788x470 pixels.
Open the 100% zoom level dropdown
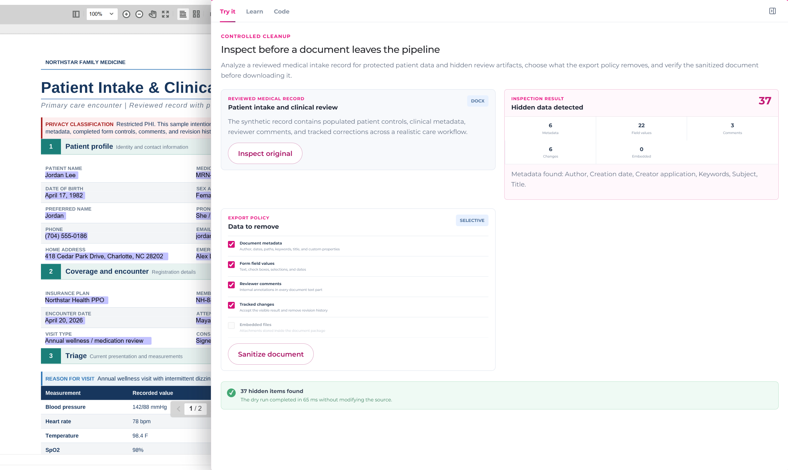point(102,14)
